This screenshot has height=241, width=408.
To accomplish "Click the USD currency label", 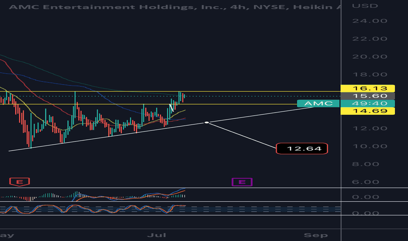I will click(x=365, y=6).
